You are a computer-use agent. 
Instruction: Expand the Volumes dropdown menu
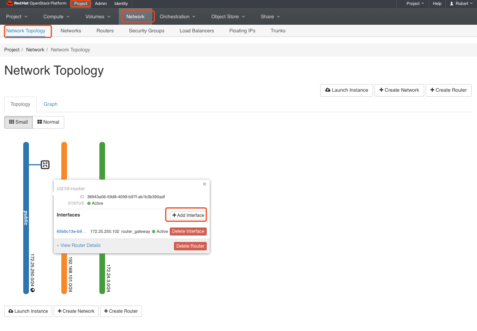point(98,17)
